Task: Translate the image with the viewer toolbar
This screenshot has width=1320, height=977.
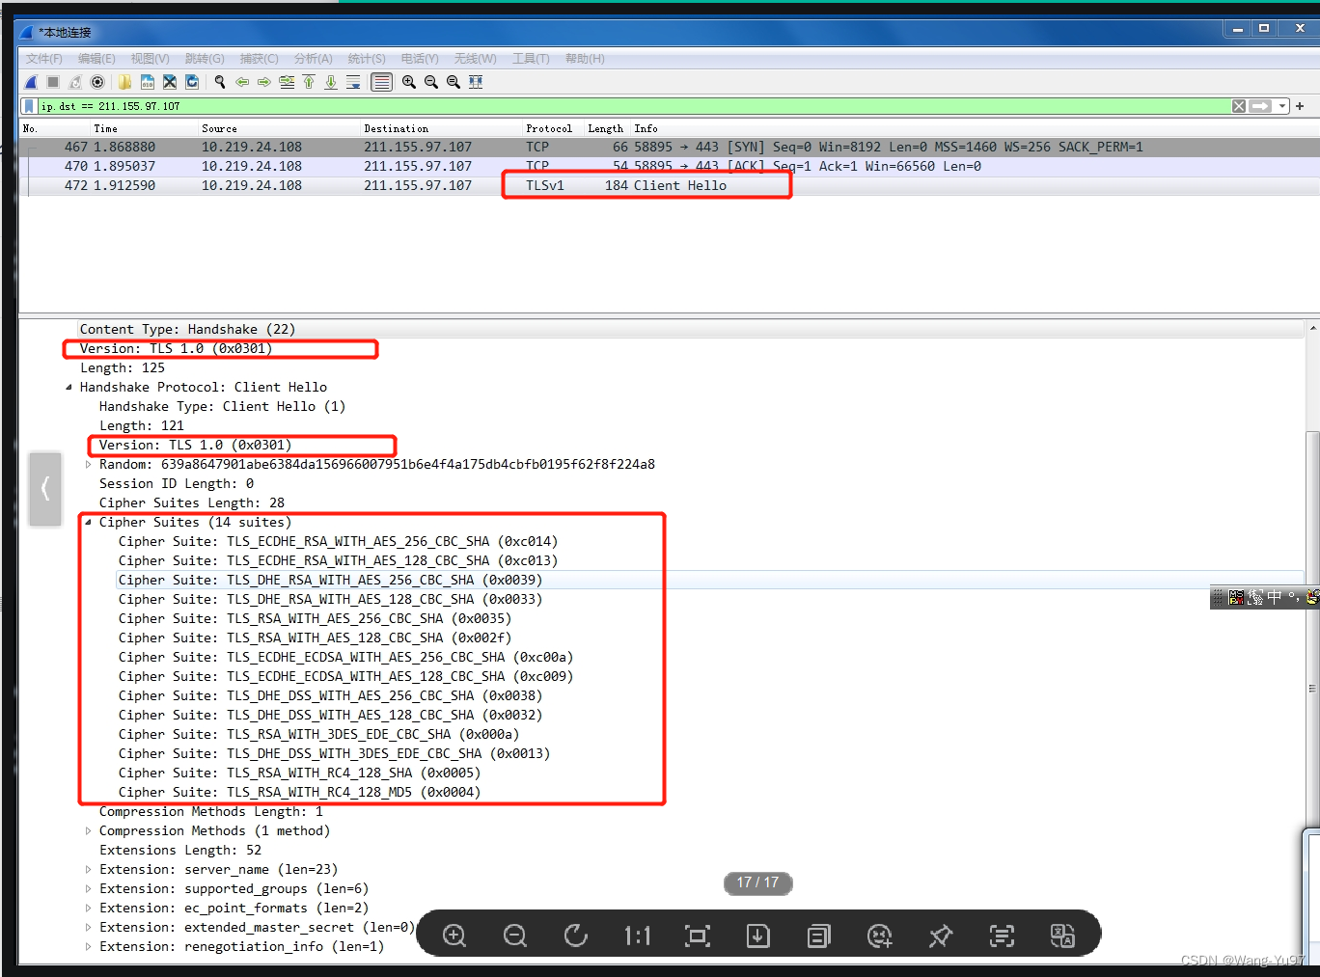Action: point(1062,936)
